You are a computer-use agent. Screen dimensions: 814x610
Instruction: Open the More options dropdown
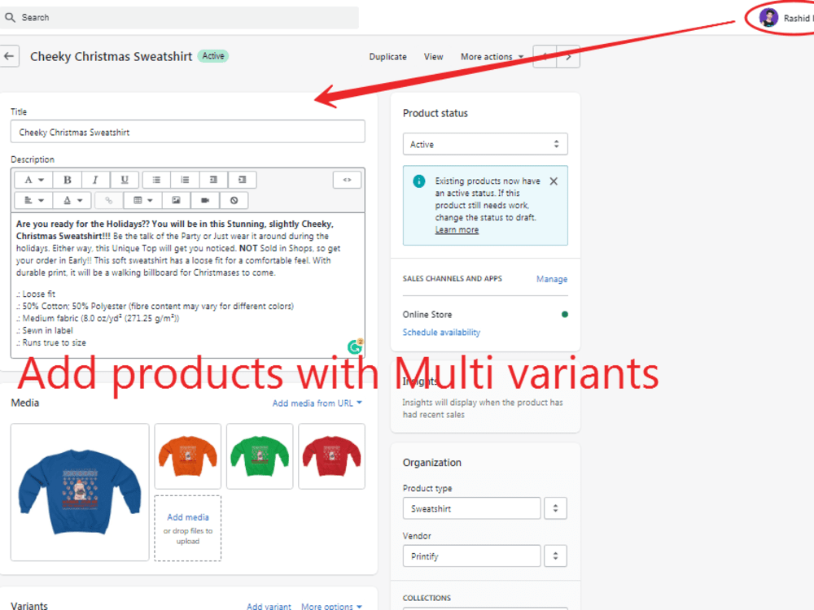pyautogui.click(x=332, y=606)
